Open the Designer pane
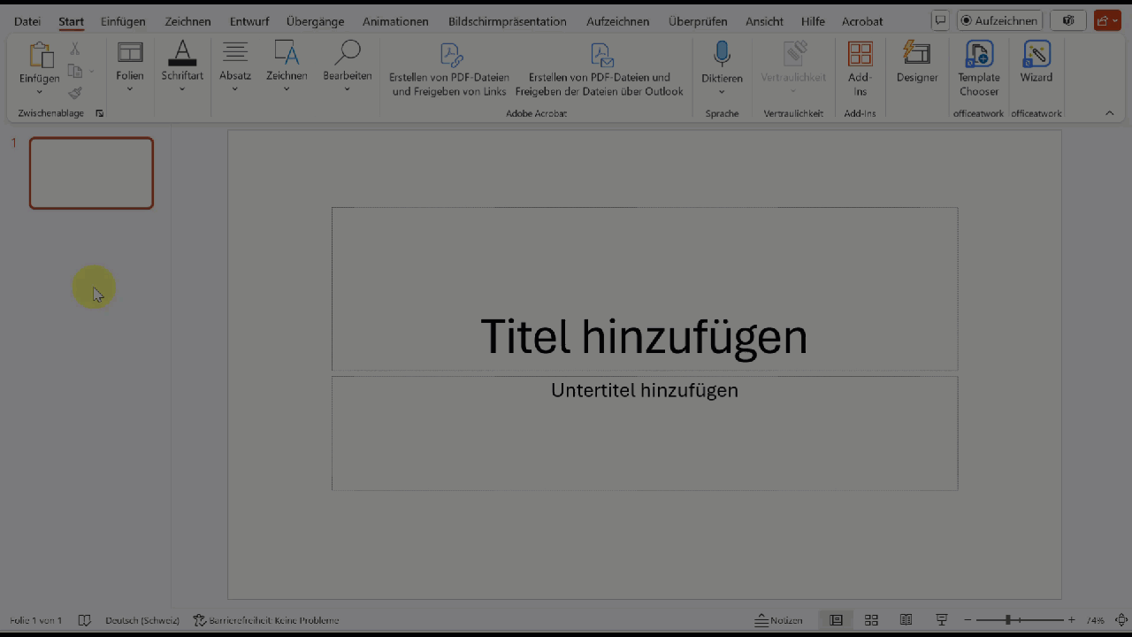Viewport: 1132px width, 637px height. pos(917,62)
